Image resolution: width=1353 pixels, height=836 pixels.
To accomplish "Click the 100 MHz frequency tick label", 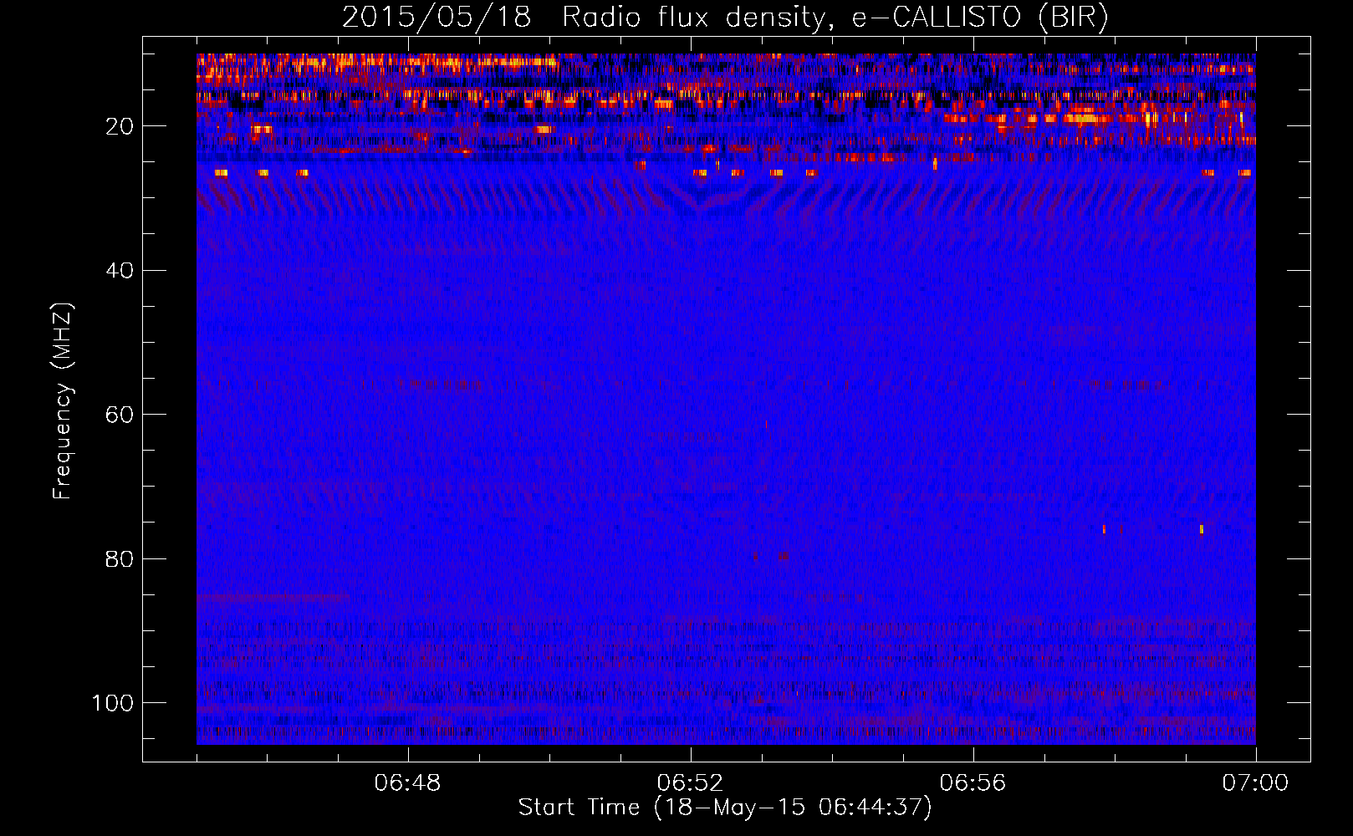I will coord(113,703).
